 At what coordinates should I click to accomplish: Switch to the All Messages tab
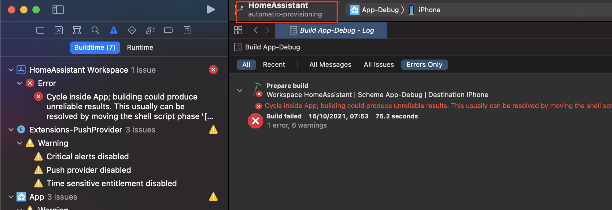[x=330, y=64]
